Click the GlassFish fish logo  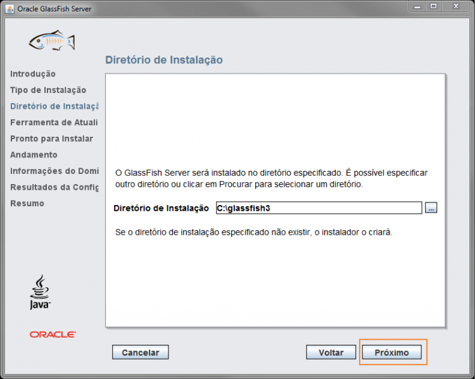click(x=52, y=40)
